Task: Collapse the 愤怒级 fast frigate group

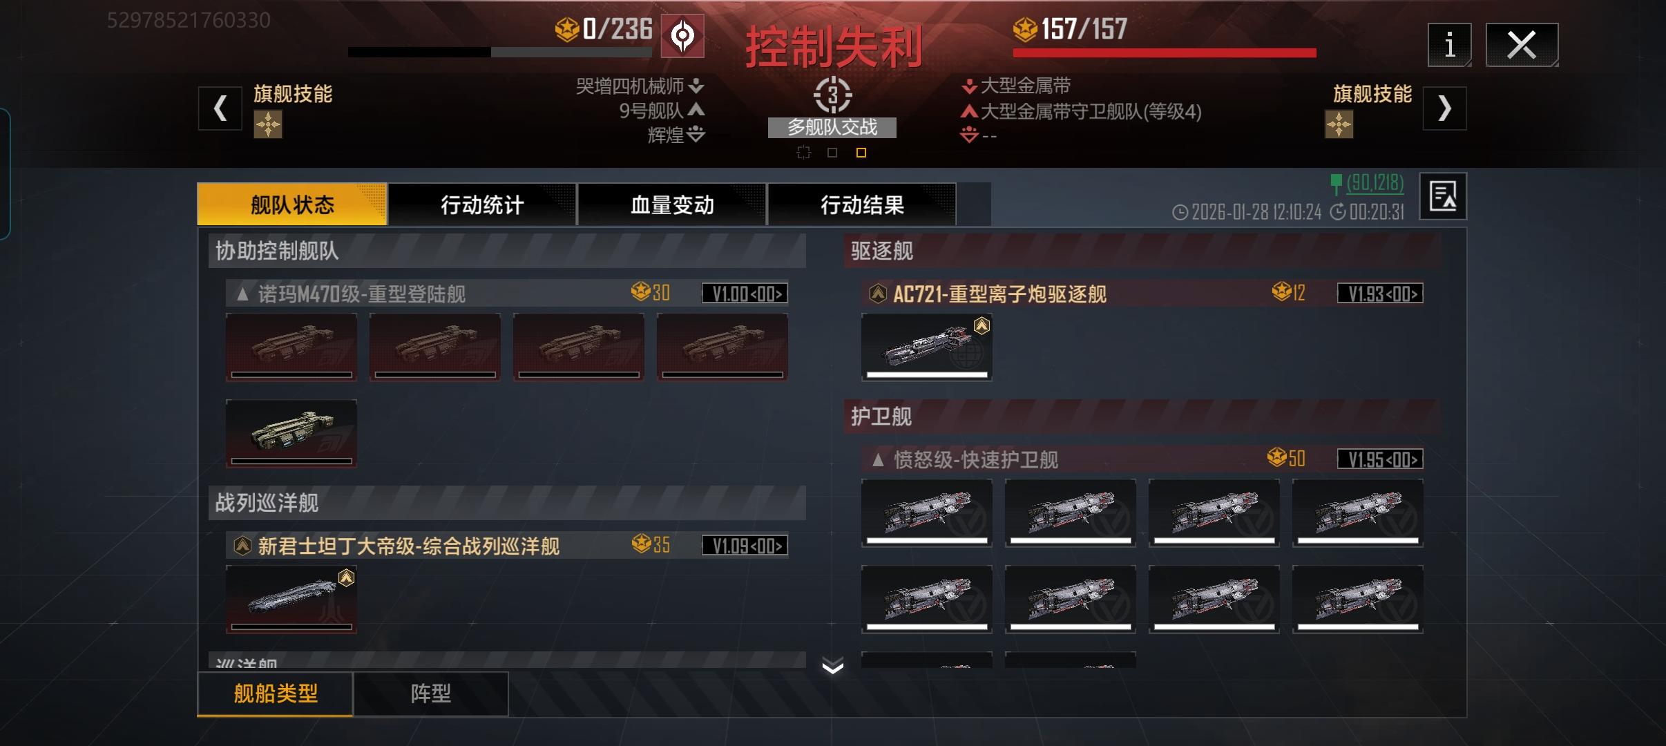Action: click(x=878, y=459)
